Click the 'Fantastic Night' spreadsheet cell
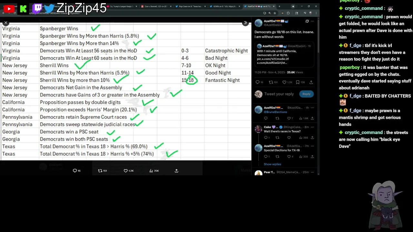The image size is (413, 232). click(222, 80)
